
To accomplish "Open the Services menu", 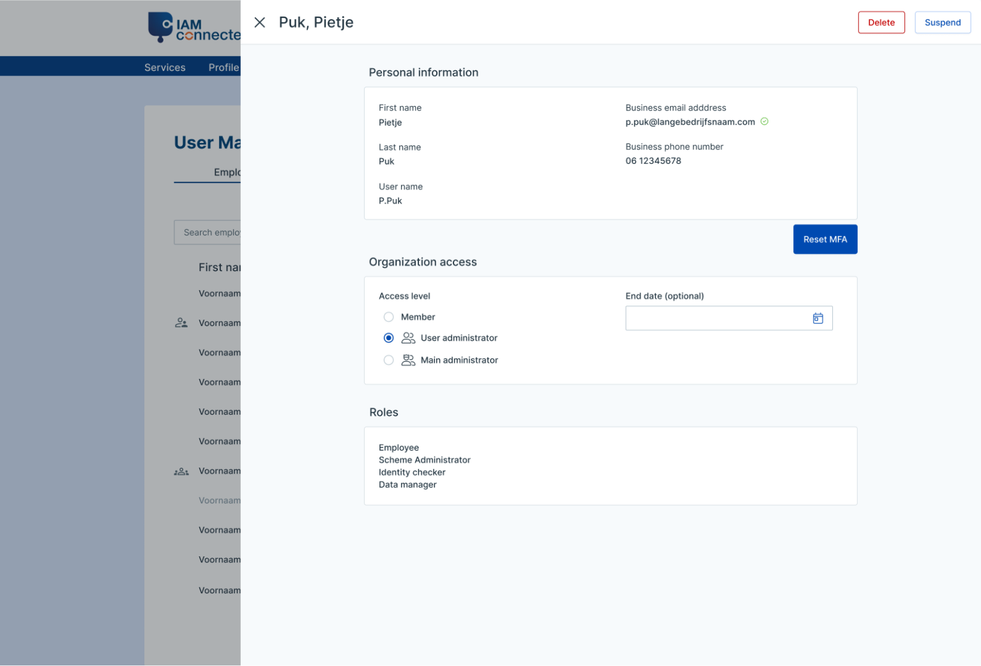I will (x=164, y=67).
